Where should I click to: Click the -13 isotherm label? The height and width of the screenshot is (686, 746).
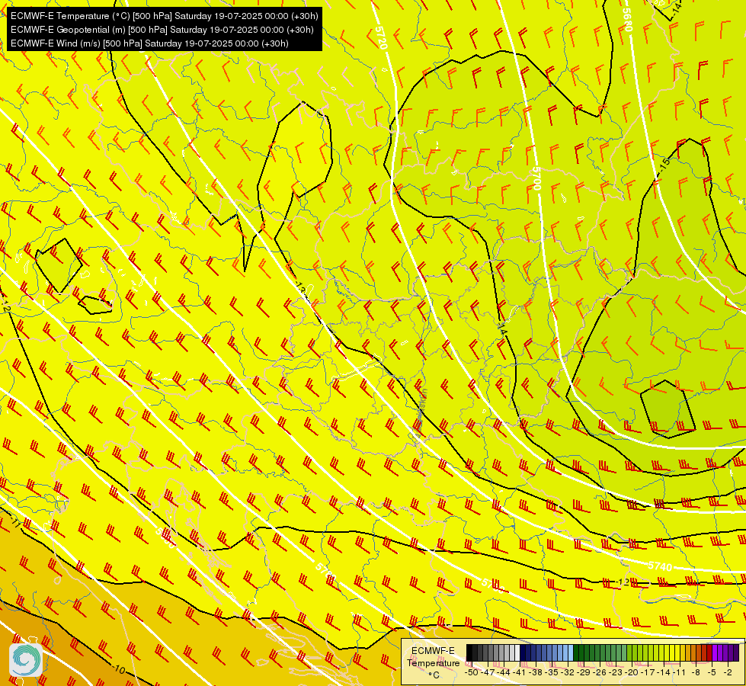click(301, 287)
